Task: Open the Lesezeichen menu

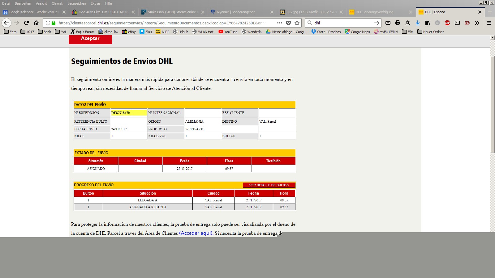Action: click(77, 3)
